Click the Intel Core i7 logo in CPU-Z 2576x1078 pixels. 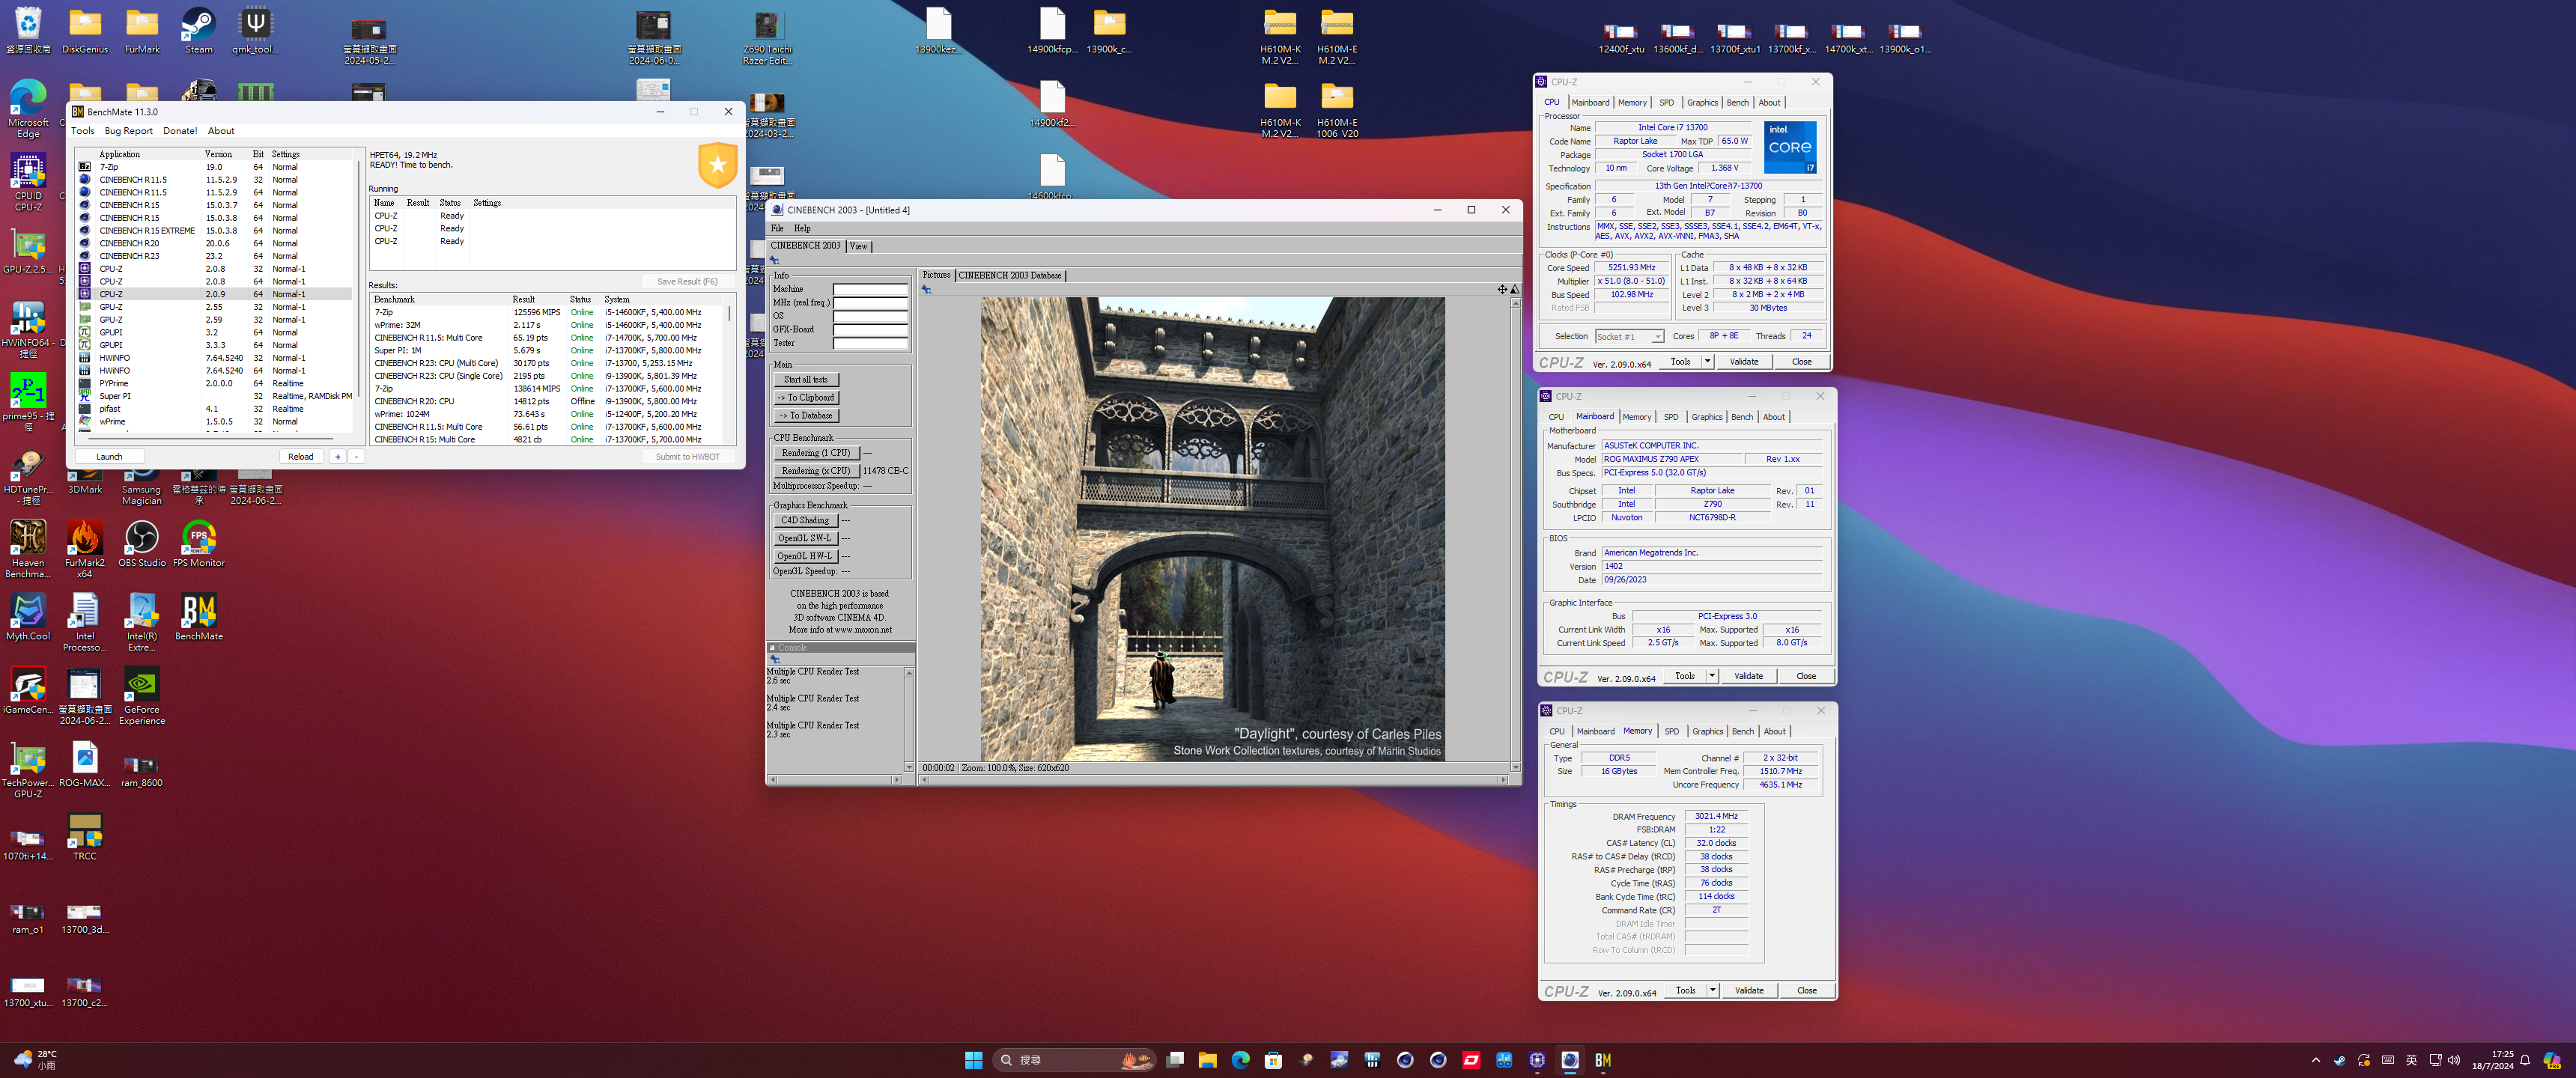tap(1789, 147)
